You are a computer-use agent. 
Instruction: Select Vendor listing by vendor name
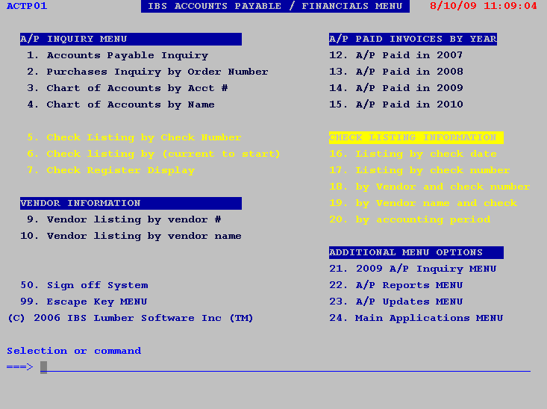[131, 236]
